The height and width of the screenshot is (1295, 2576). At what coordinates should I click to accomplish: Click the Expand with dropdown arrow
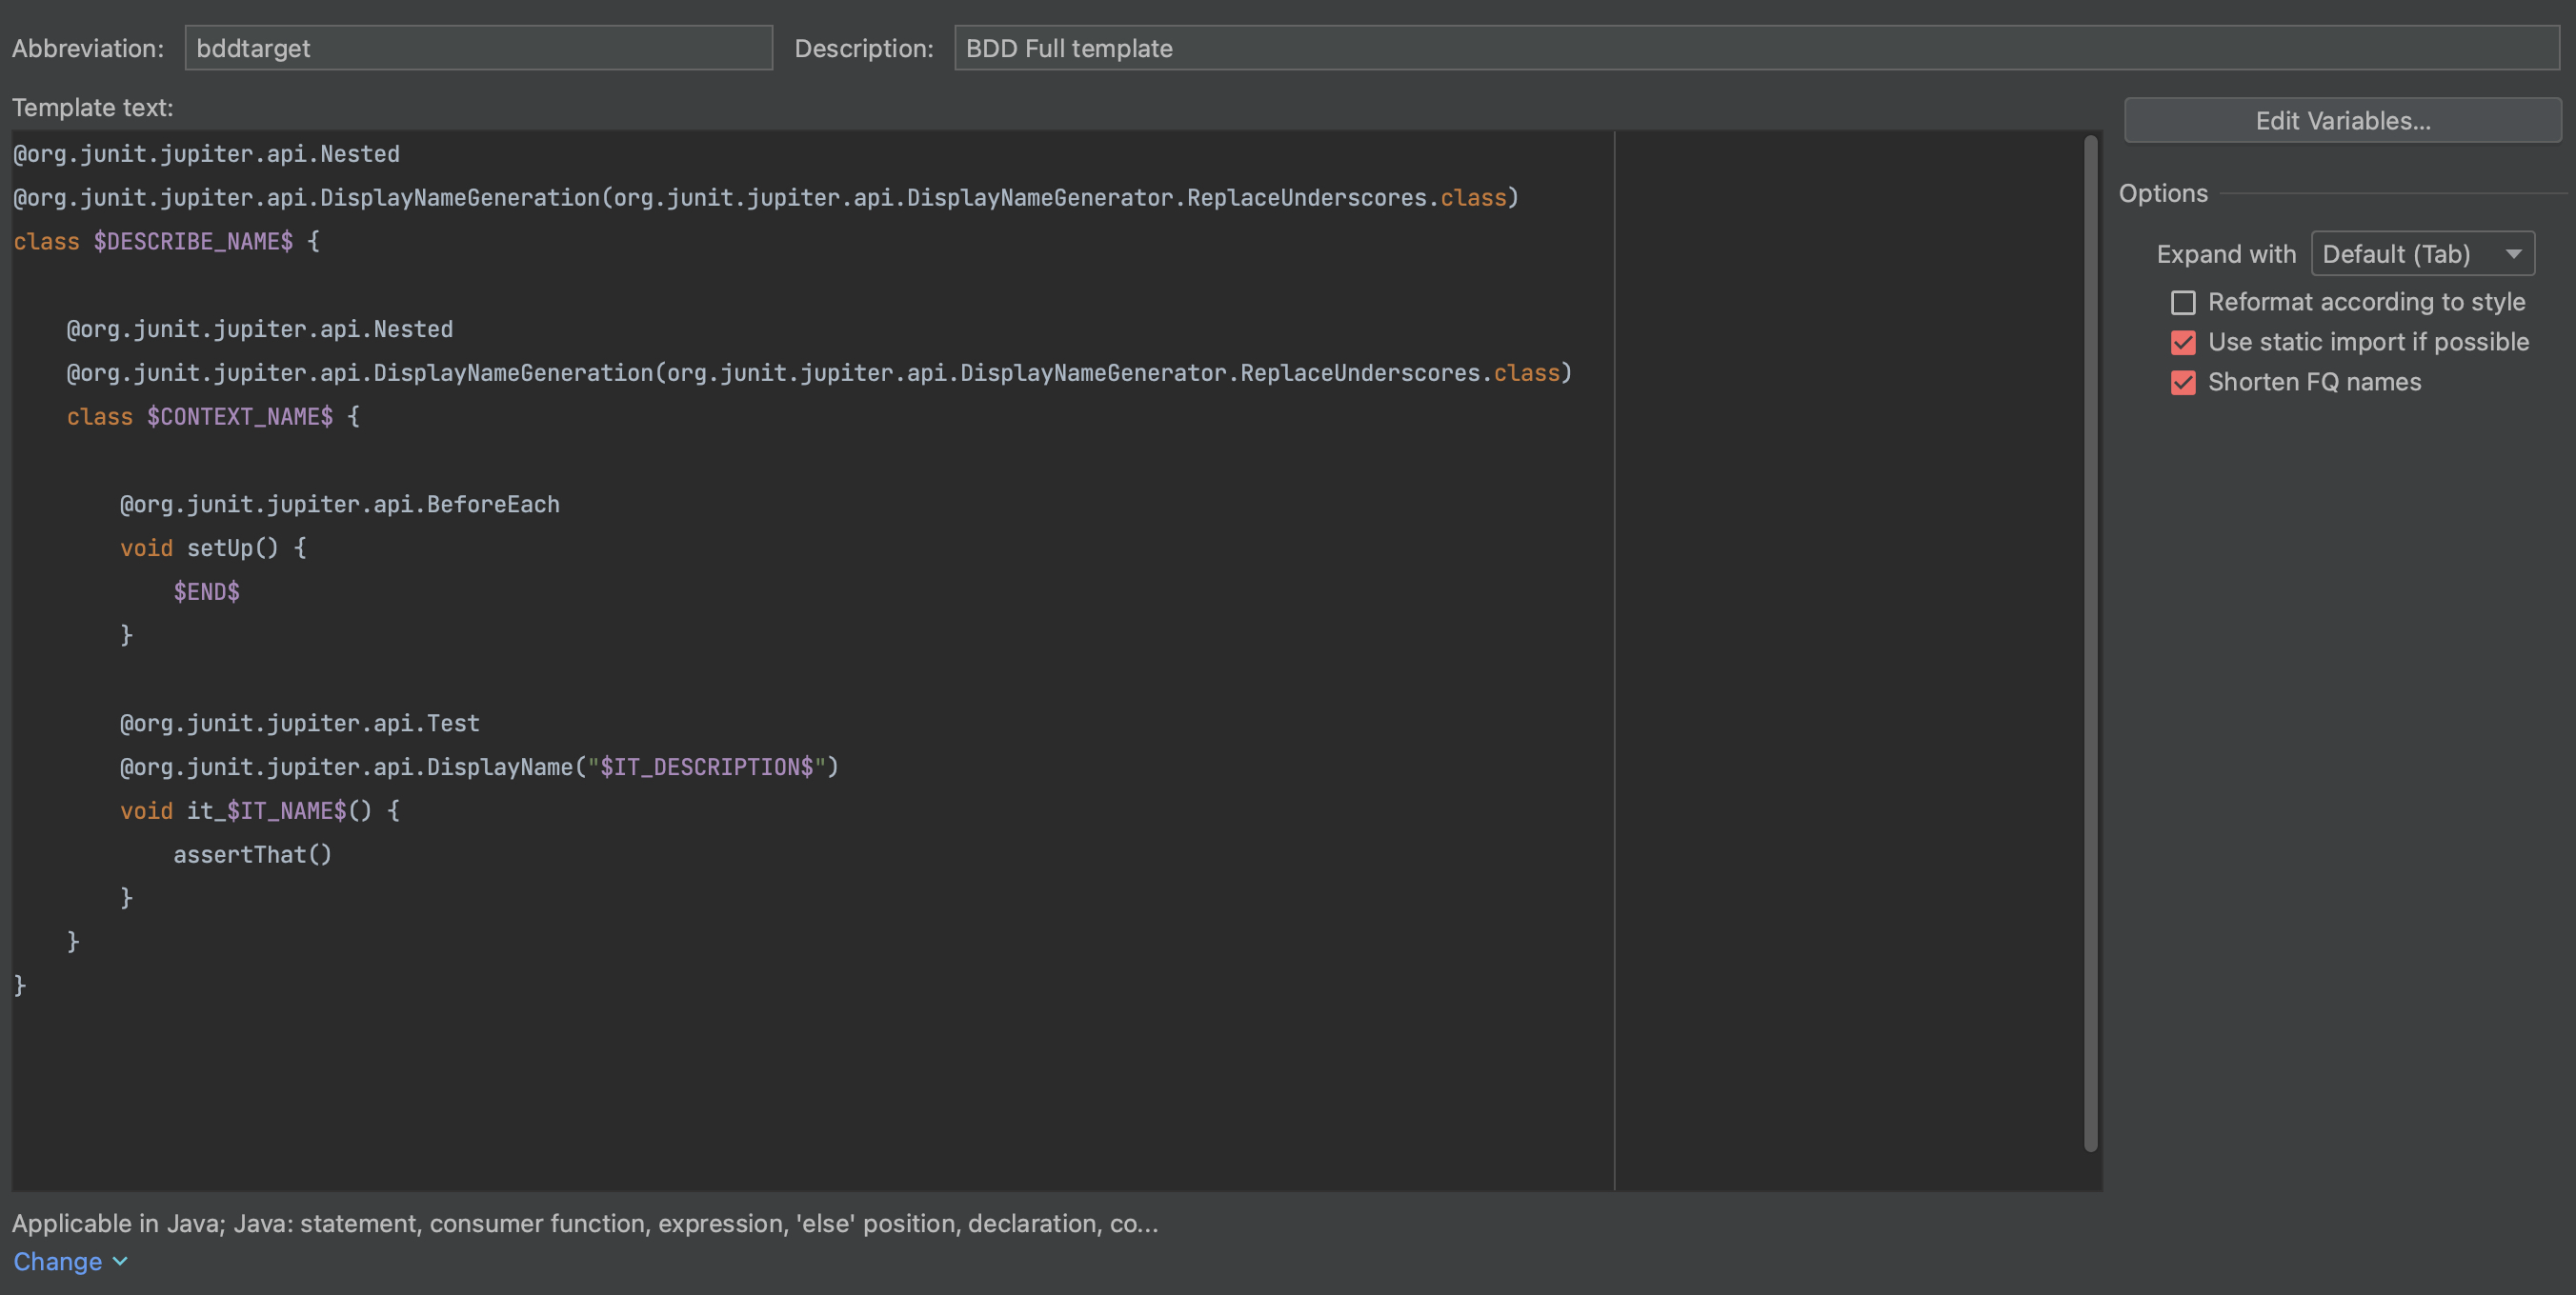[2513, 254]
